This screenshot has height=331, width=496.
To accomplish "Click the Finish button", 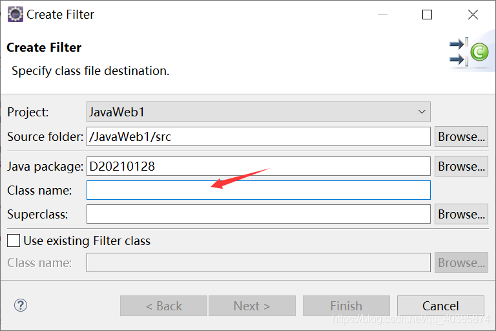I will pyautogui.click(x=346, y=306).
